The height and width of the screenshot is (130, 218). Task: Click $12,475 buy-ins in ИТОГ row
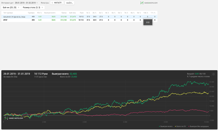tap(73, 20)
